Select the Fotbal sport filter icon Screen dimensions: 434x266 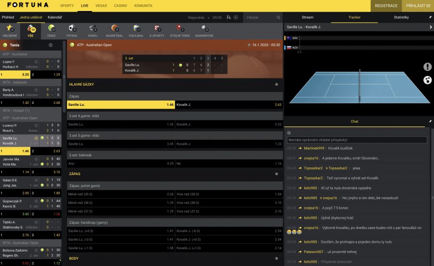click(x=72, y=30)
